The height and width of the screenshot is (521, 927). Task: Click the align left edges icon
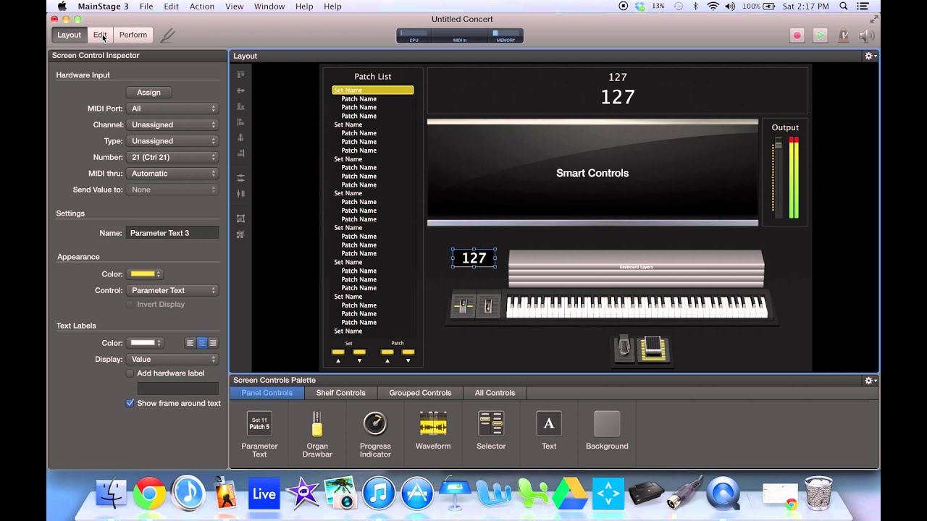click(241, 122)
